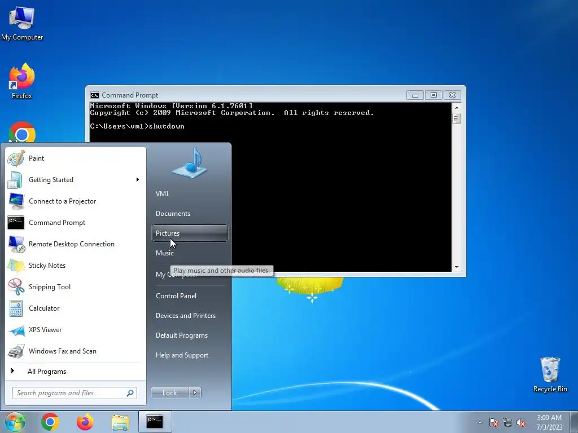This screenshot has width=578, height=433.
Task: Open Paint from the Start menu
Action: point(76,158)
